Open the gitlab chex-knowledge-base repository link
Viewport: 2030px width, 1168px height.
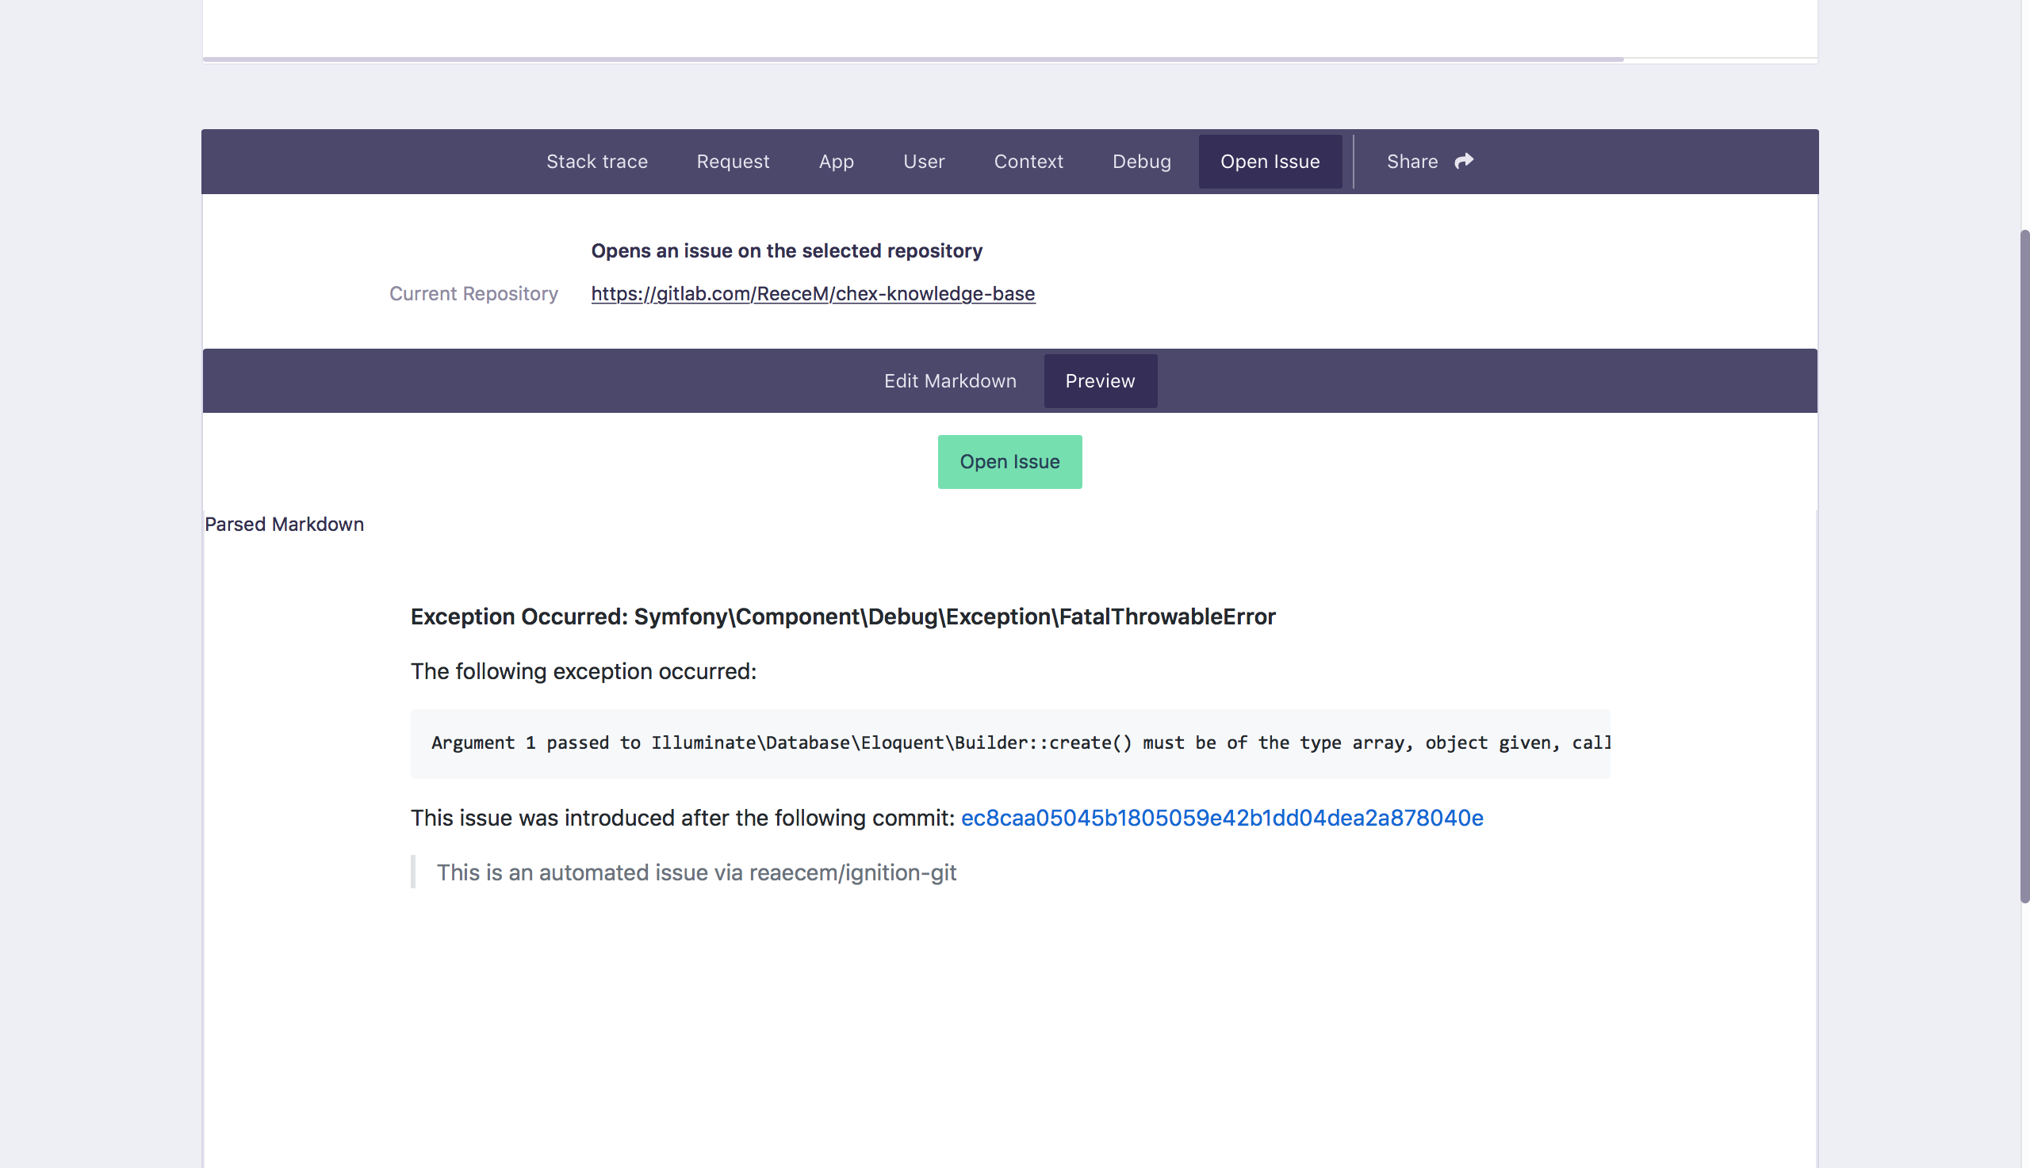click(x=812, y=294)
